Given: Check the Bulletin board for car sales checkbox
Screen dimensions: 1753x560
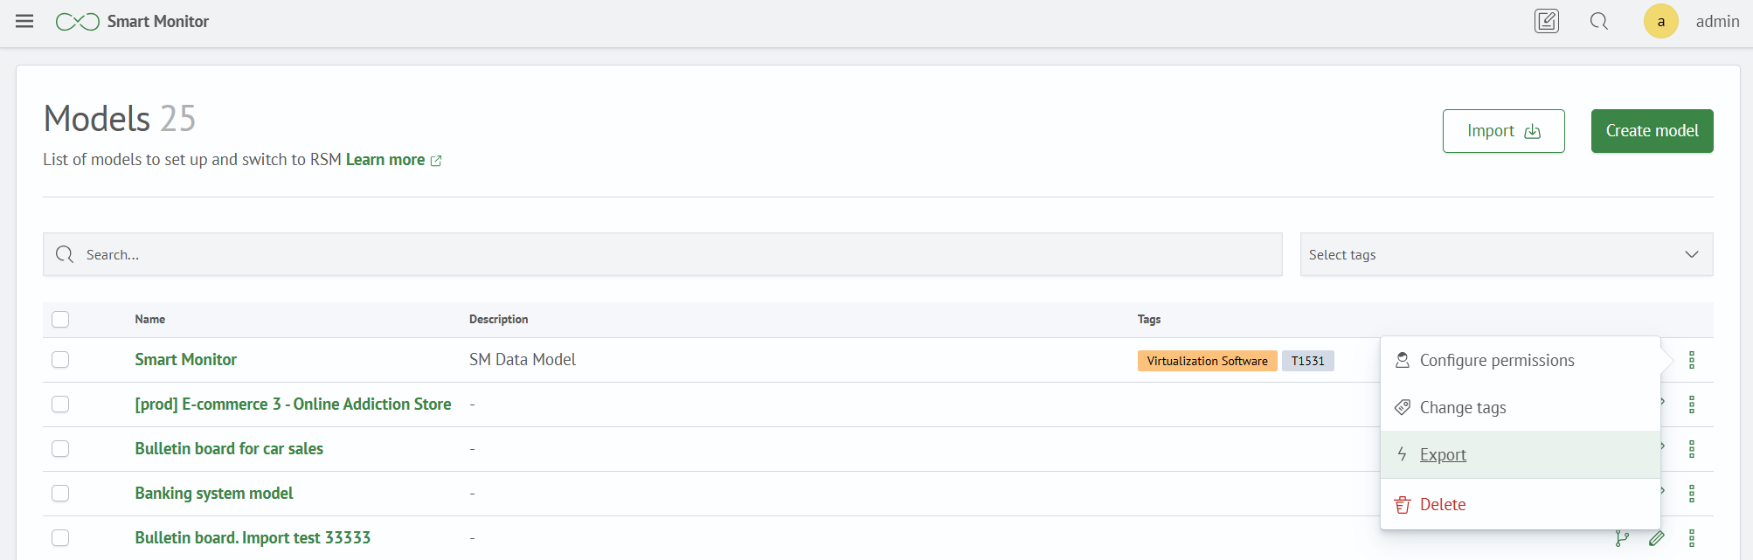Looking at the screenshot, I should coord(60,449).
